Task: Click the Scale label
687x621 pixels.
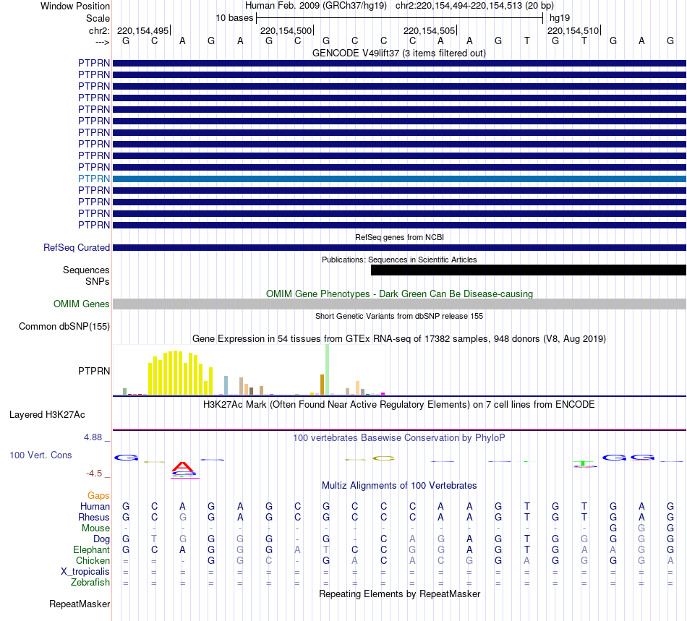Action: 98,18
